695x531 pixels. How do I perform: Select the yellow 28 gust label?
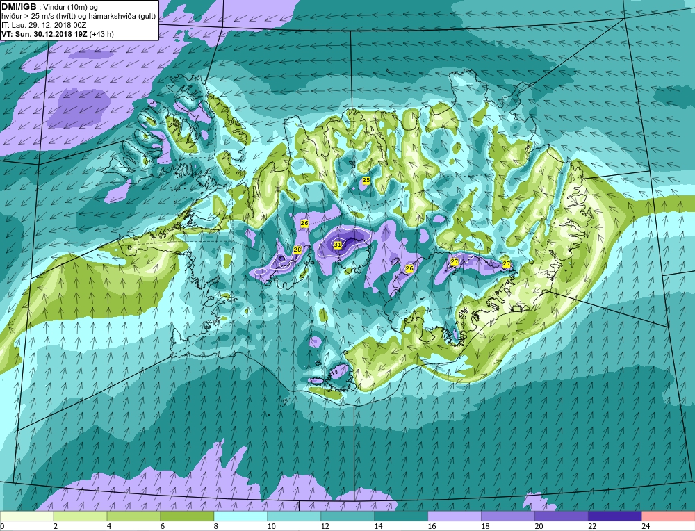(297, 250)
